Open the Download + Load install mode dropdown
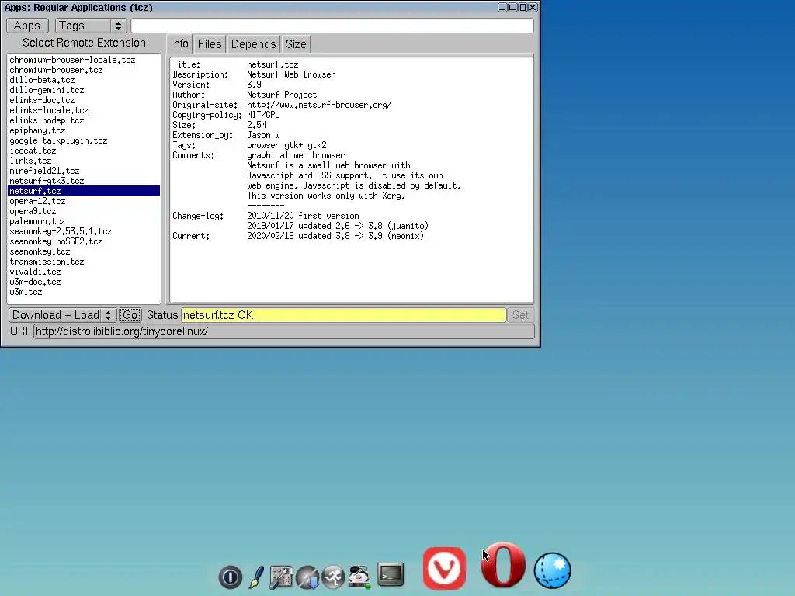 [62, 315]
